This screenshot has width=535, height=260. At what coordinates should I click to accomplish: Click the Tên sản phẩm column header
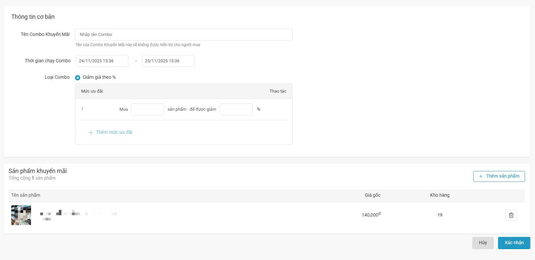26,195
